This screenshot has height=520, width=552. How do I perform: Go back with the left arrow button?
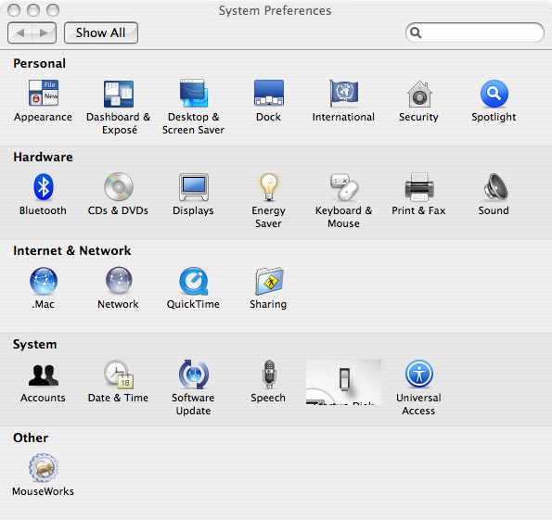(x=20, y=33)
